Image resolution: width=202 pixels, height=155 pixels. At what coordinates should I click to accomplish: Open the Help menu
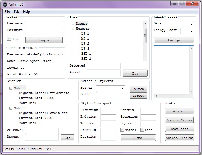[x=26, y=12]
